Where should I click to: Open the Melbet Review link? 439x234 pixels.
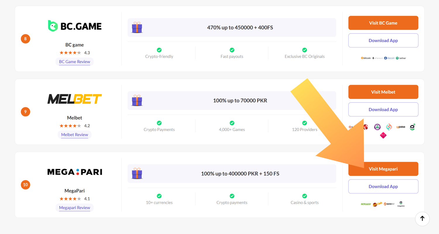[75, 135]
